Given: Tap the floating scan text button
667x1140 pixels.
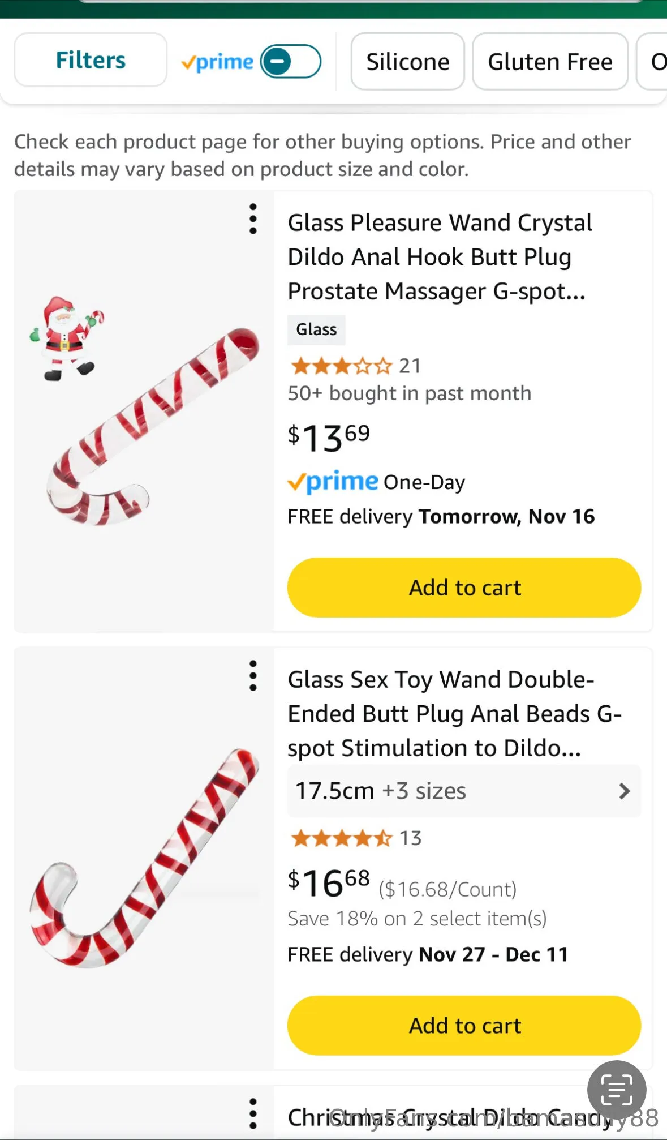Looking at the screenshot, I should point(617,1090).
